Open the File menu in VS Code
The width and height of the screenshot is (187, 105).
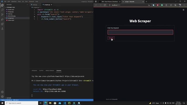click(5, 1)
